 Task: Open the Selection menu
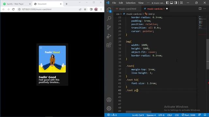tap(131, 3)
